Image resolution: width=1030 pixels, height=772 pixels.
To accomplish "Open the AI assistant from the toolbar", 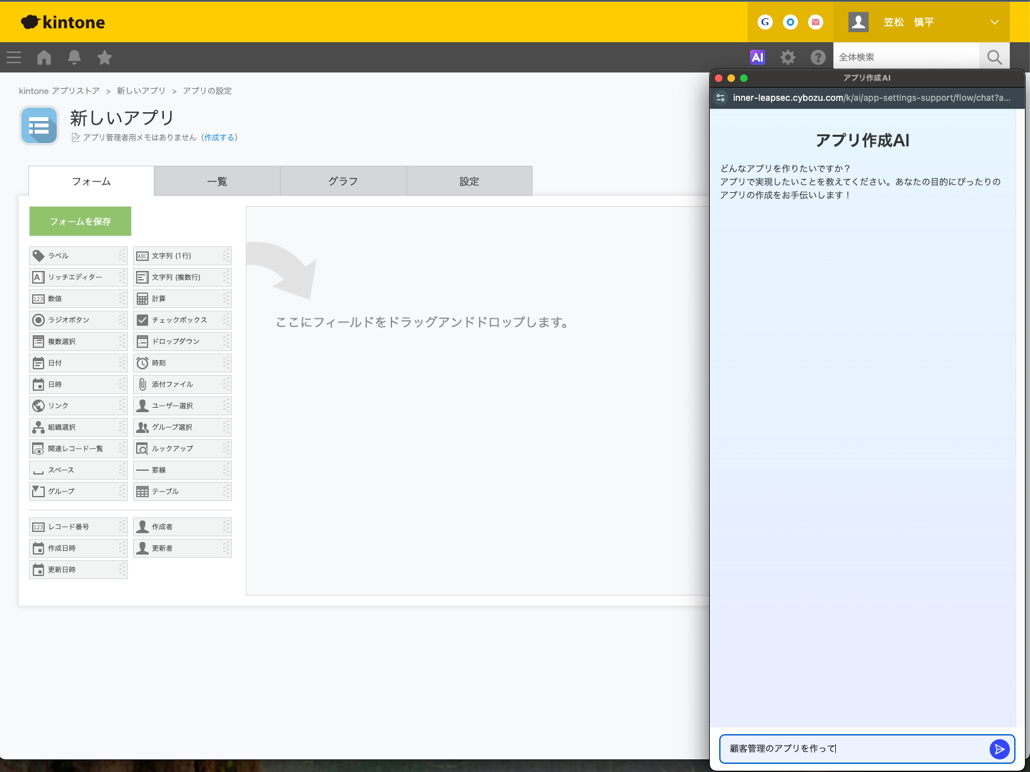I will (757, 57).
